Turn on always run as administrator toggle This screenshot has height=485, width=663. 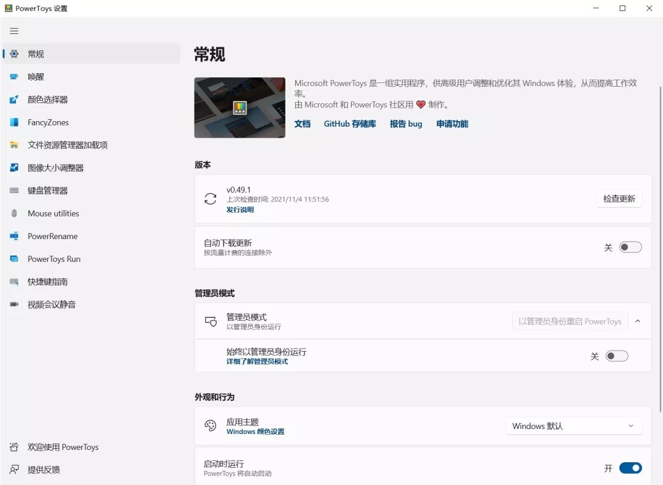[x=616, y=356]
